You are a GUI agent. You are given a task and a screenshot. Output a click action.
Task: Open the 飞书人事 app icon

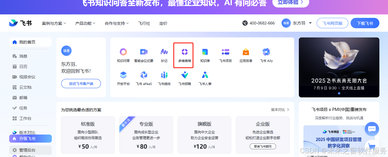click(x=205, y=75)
